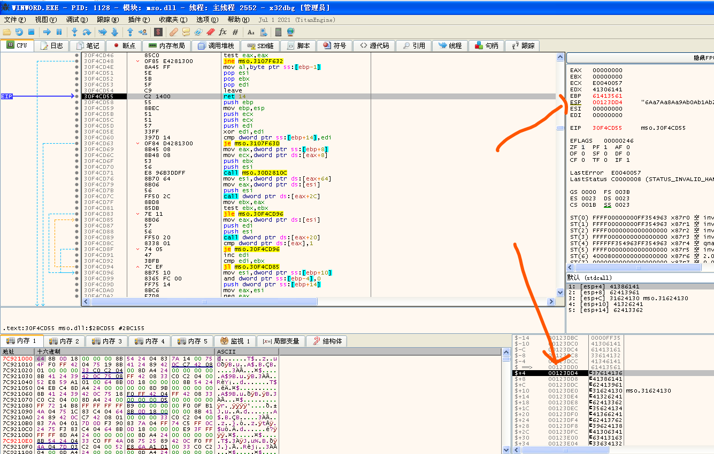Screen dimensions: 714x454
Task: Click the Restart debugging toolbar icon
Action: (x=19, y=32)
